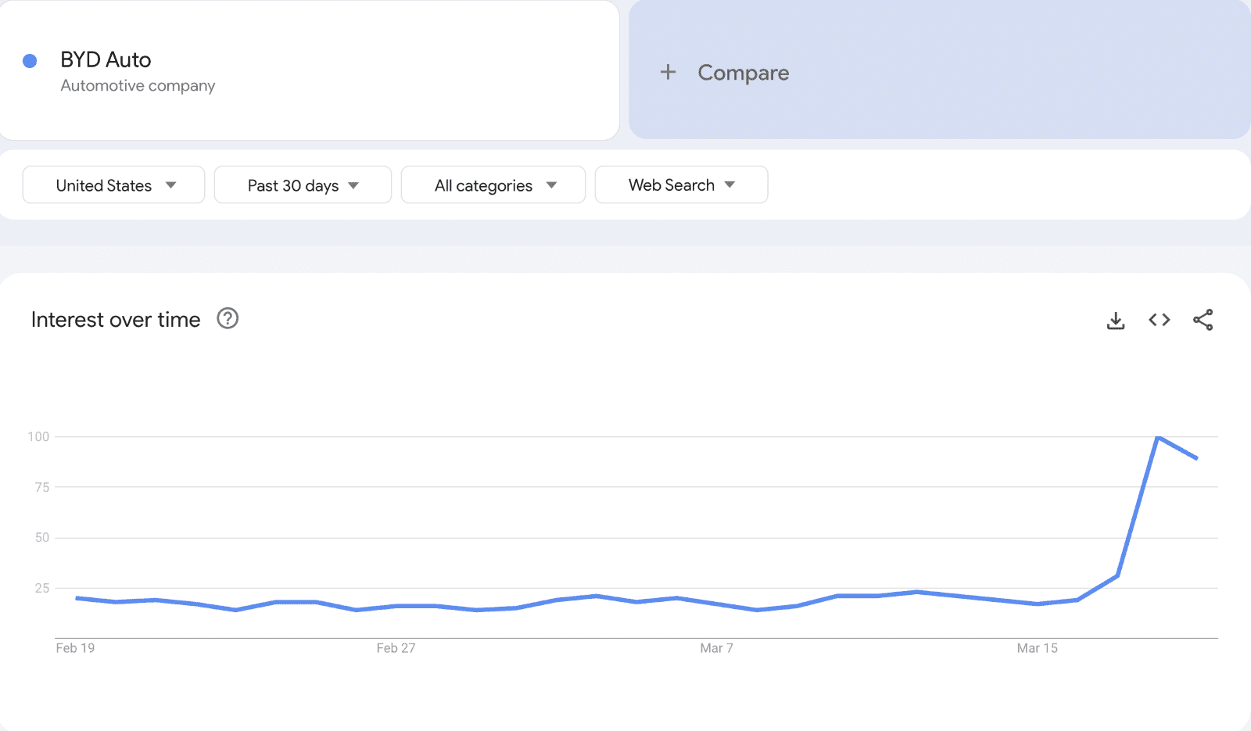Expand the United States region dropdown
Viewport: 1251px width, 731px height.
tap(113, 185)
